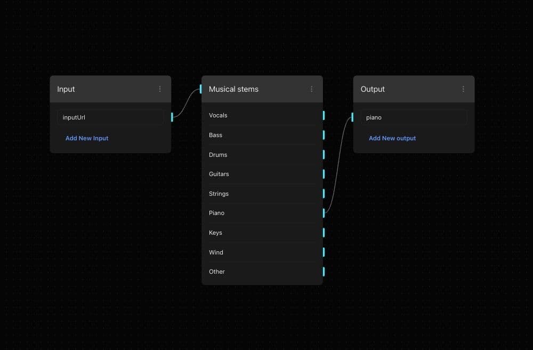Select the Musical stems node title
Image resolution: width=533 pixels, height=350 pixels.
(233, 89)
